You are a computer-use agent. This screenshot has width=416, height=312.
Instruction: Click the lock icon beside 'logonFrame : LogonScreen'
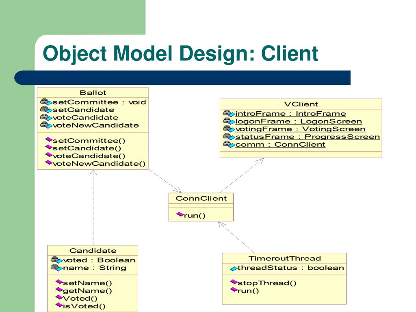pos(229,121)
